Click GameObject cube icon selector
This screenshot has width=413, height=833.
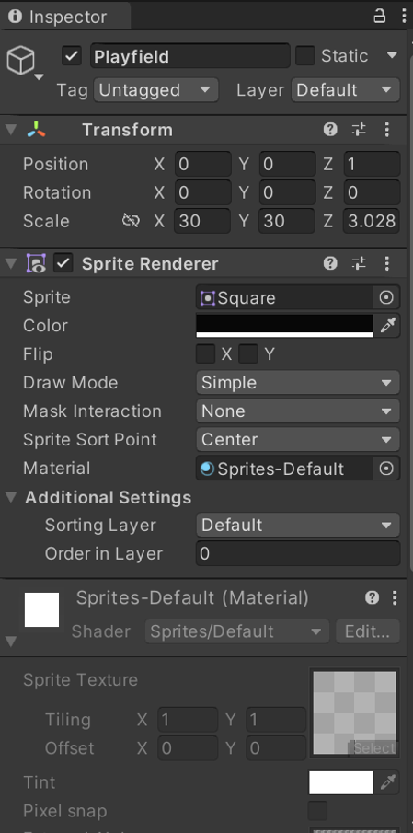pos(25,63)
